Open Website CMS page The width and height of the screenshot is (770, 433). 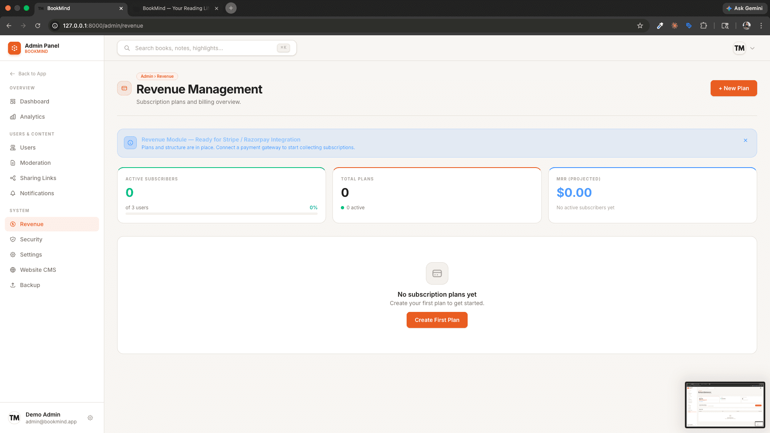(x=52, y=270)
